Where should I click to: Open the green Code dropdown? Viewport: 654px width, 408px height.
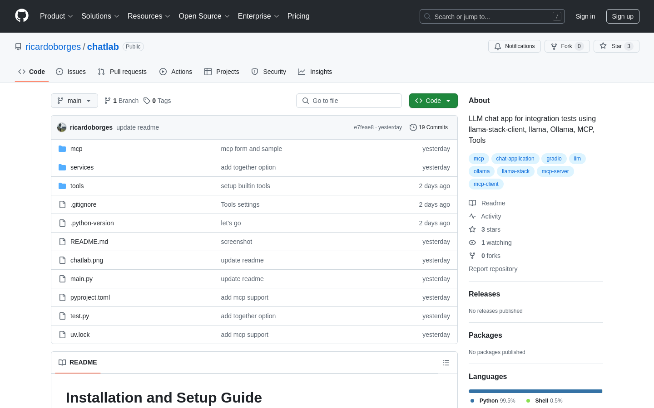433,101
